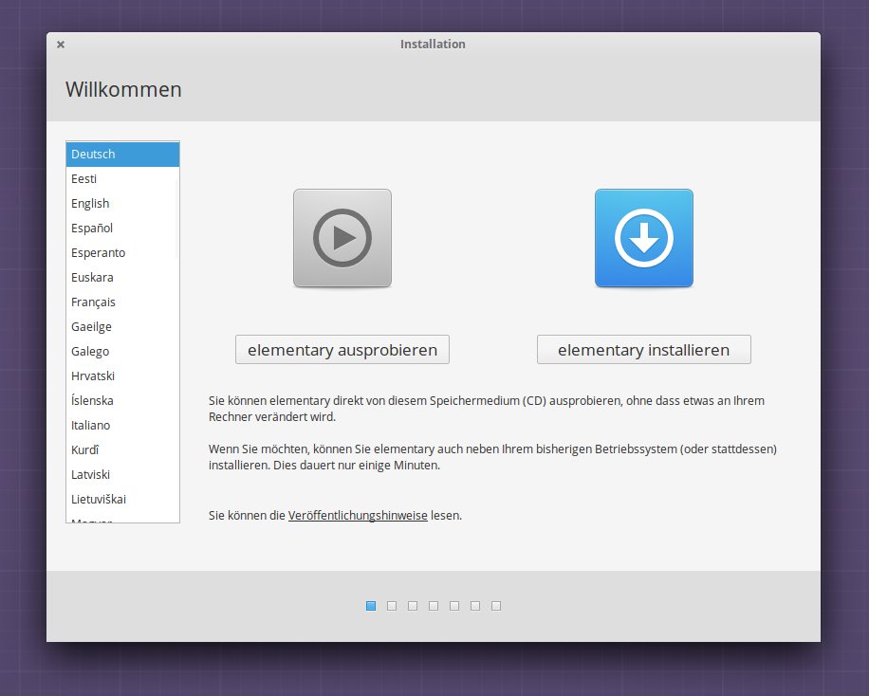This screenshot has width=869, height=696.
Task: Click the blue download (install) icon
Action: [643, 238]
